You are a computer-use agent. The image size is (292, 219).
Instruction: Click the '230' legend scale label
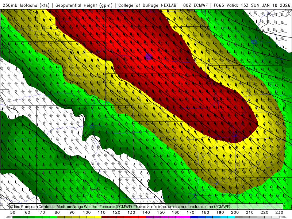tap(279, 212)
